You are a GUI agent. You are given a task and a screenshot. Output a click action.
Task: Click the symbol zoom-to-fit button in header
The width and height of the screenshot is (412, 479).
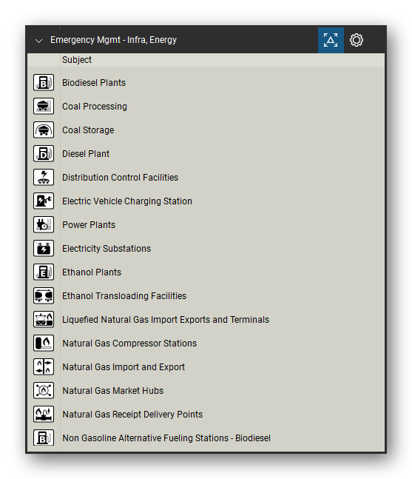(x=331, y=40)
